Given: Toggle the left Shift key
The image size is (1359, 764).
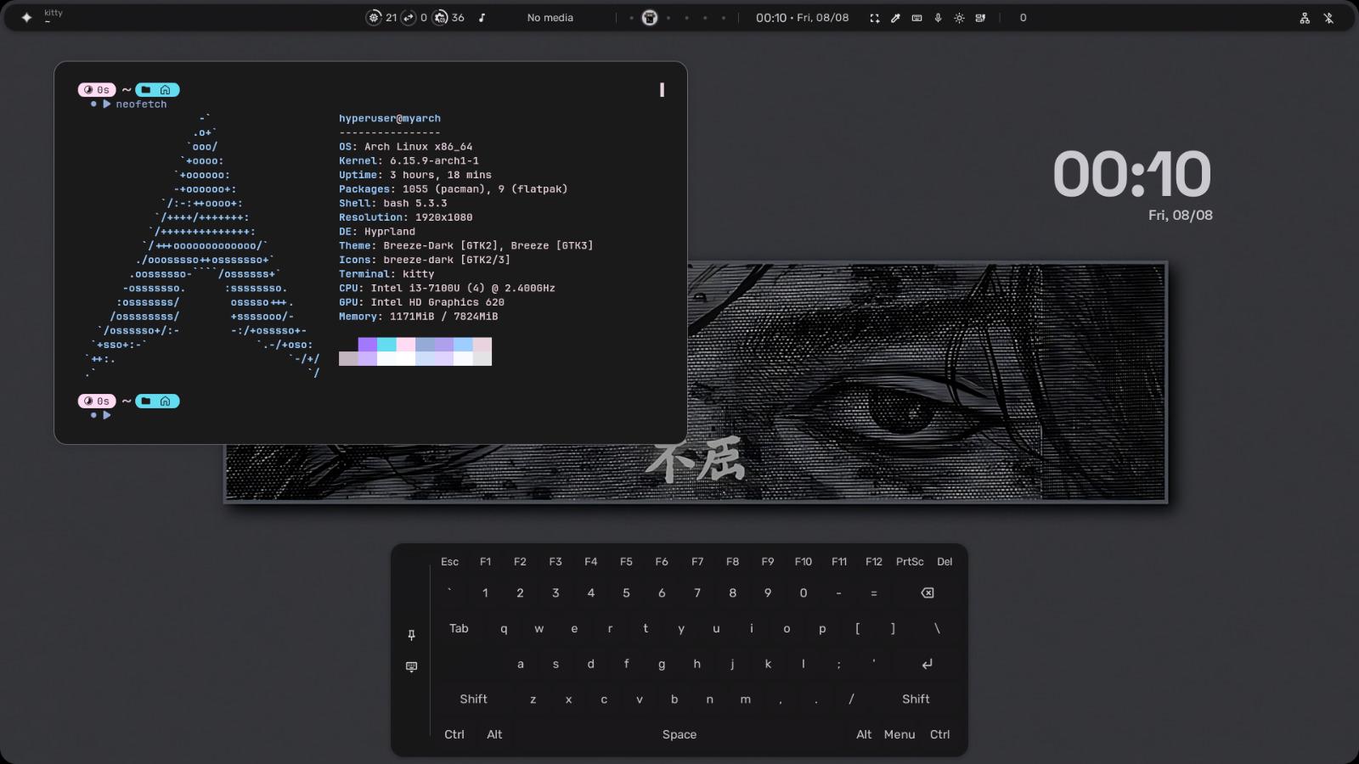Looking at the screenshot, I should point(473,699).
